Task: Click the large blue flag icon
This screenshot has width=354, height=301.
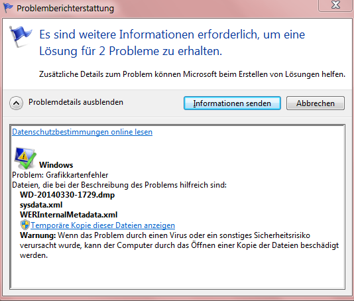Action: tap(21, 36)
